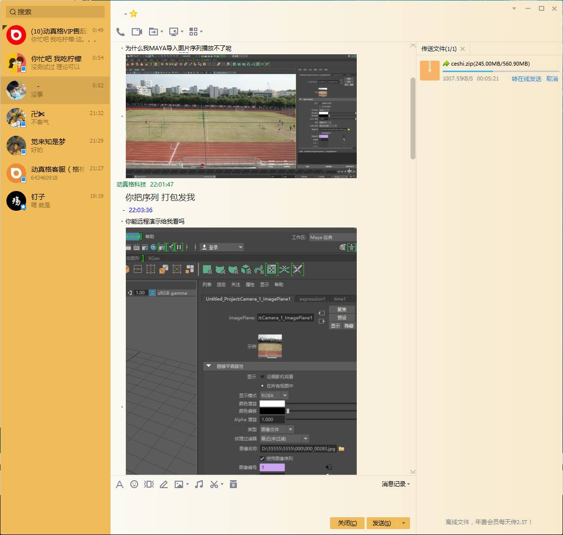Click the message input text area

263,503
